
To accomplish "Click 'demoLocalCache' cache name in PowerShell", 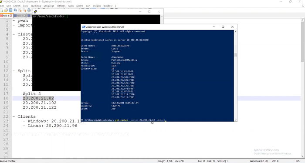I will [120, 46].
